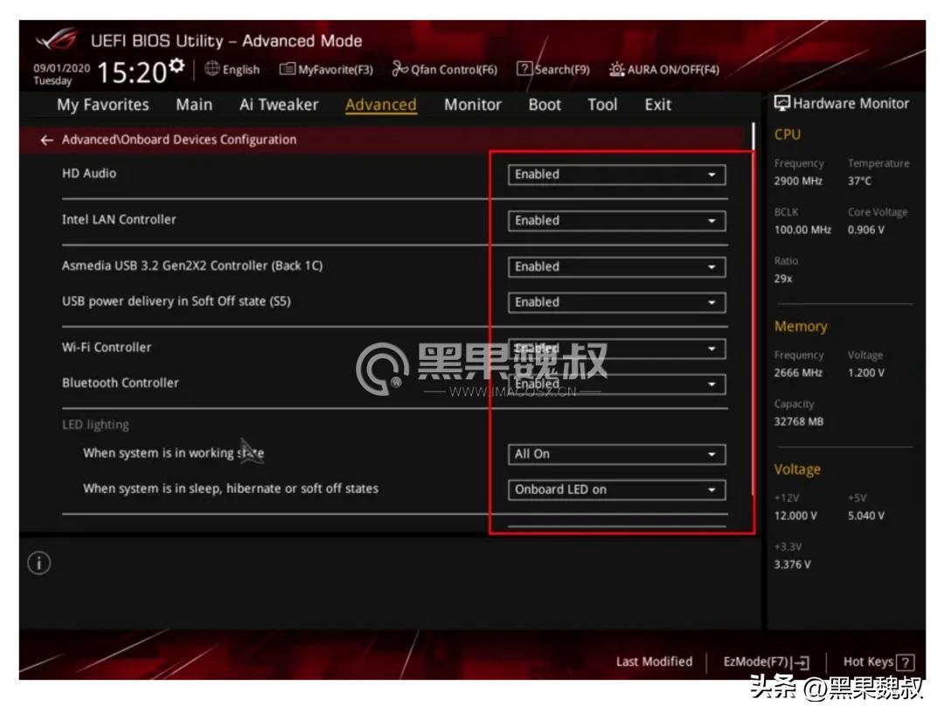Open the Ai Tweaker menu
This screenshot has width=944, height=720.
pos(280,104)
